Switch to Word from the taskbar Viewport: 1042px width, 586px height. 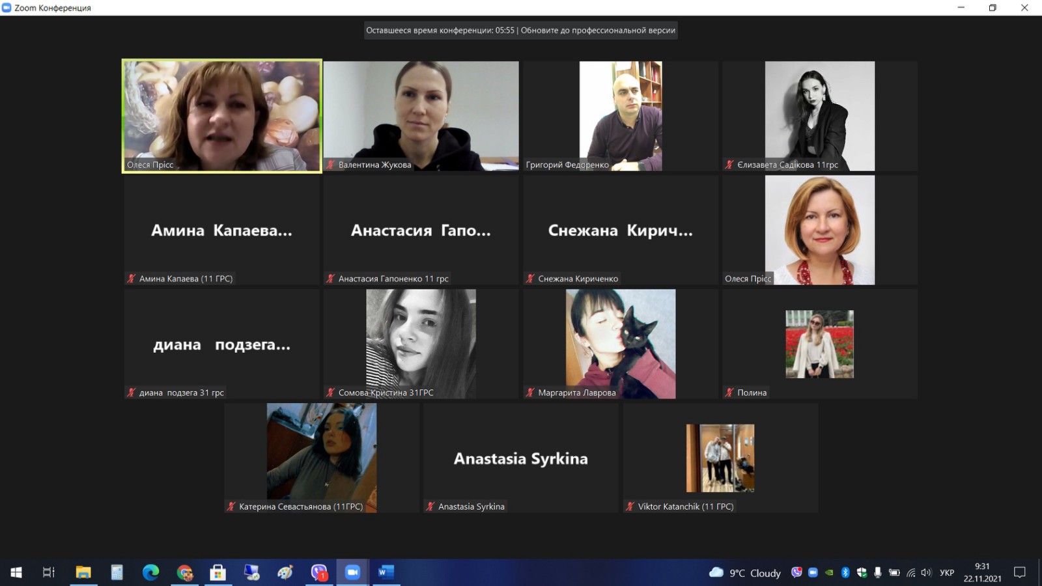tap(386, 572)
